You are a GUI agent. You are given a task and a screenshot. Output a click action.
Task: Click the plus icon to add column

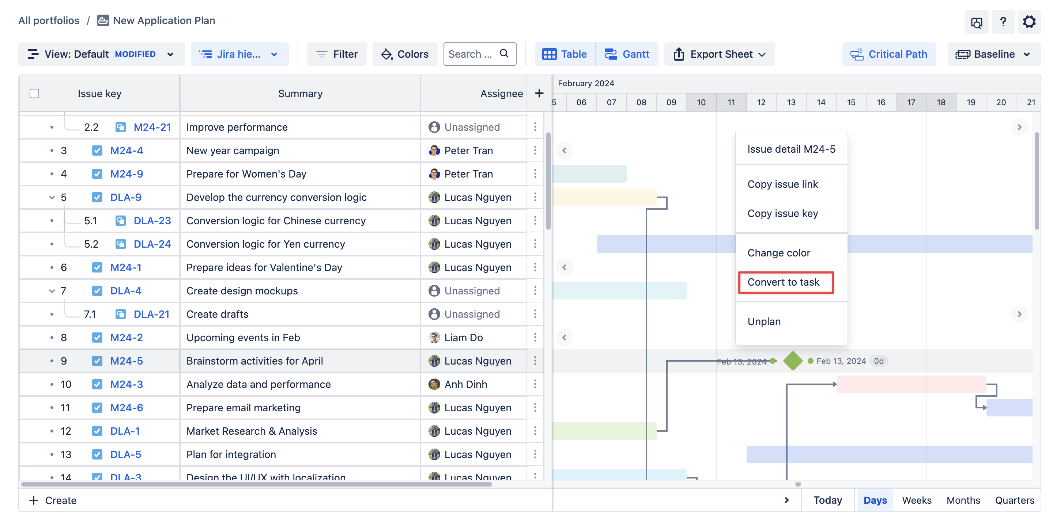(x=539, y=94)
